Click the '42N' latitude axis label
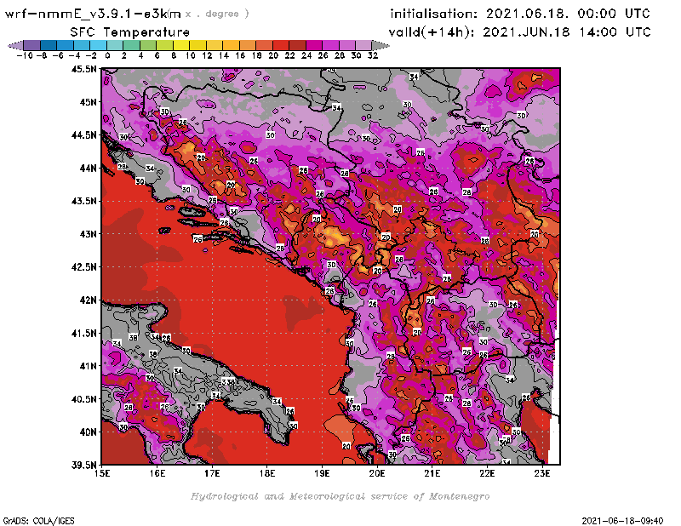This screenshot has width=681, height=526. tap(88, 300)
